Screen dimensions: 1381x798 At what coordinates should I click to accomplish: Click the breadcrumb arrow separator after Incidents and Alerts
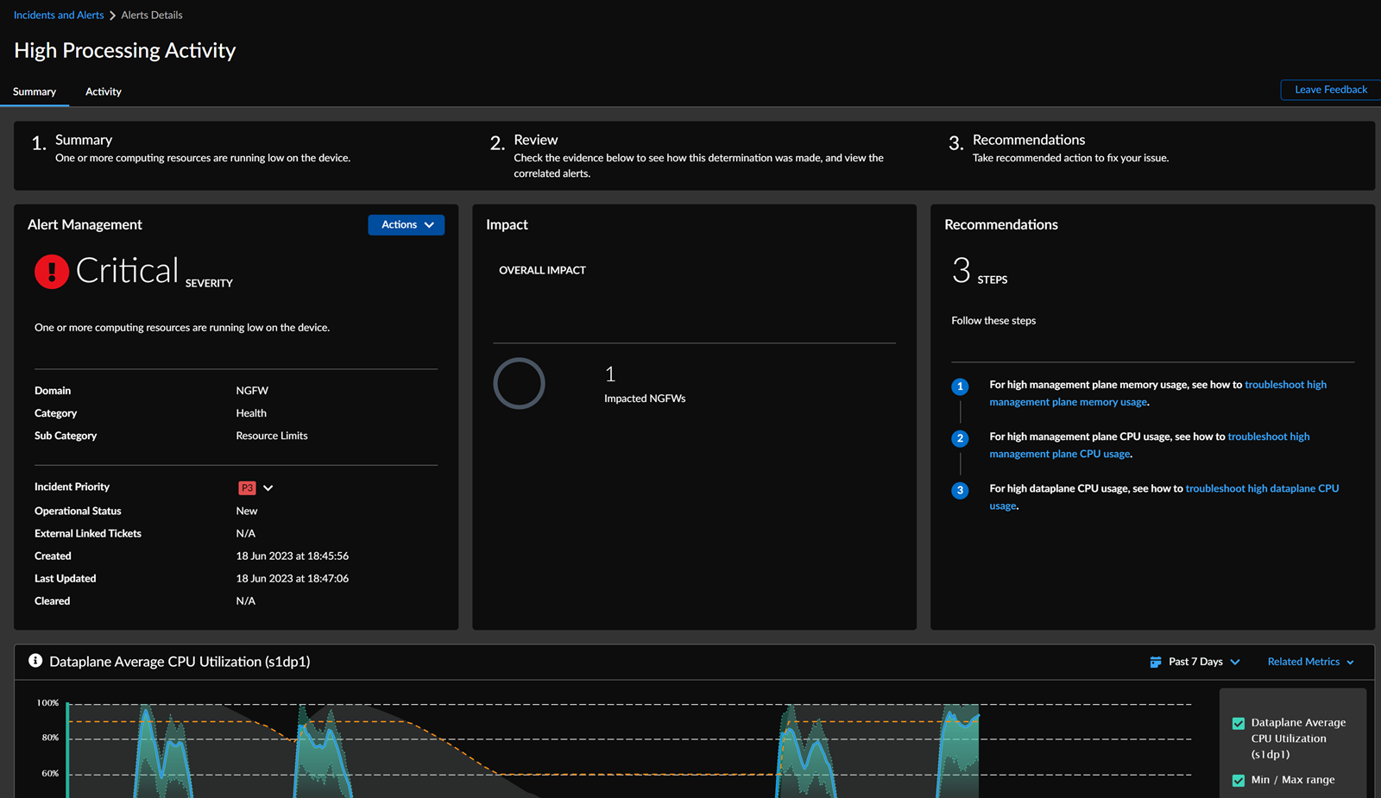[112, 16]
